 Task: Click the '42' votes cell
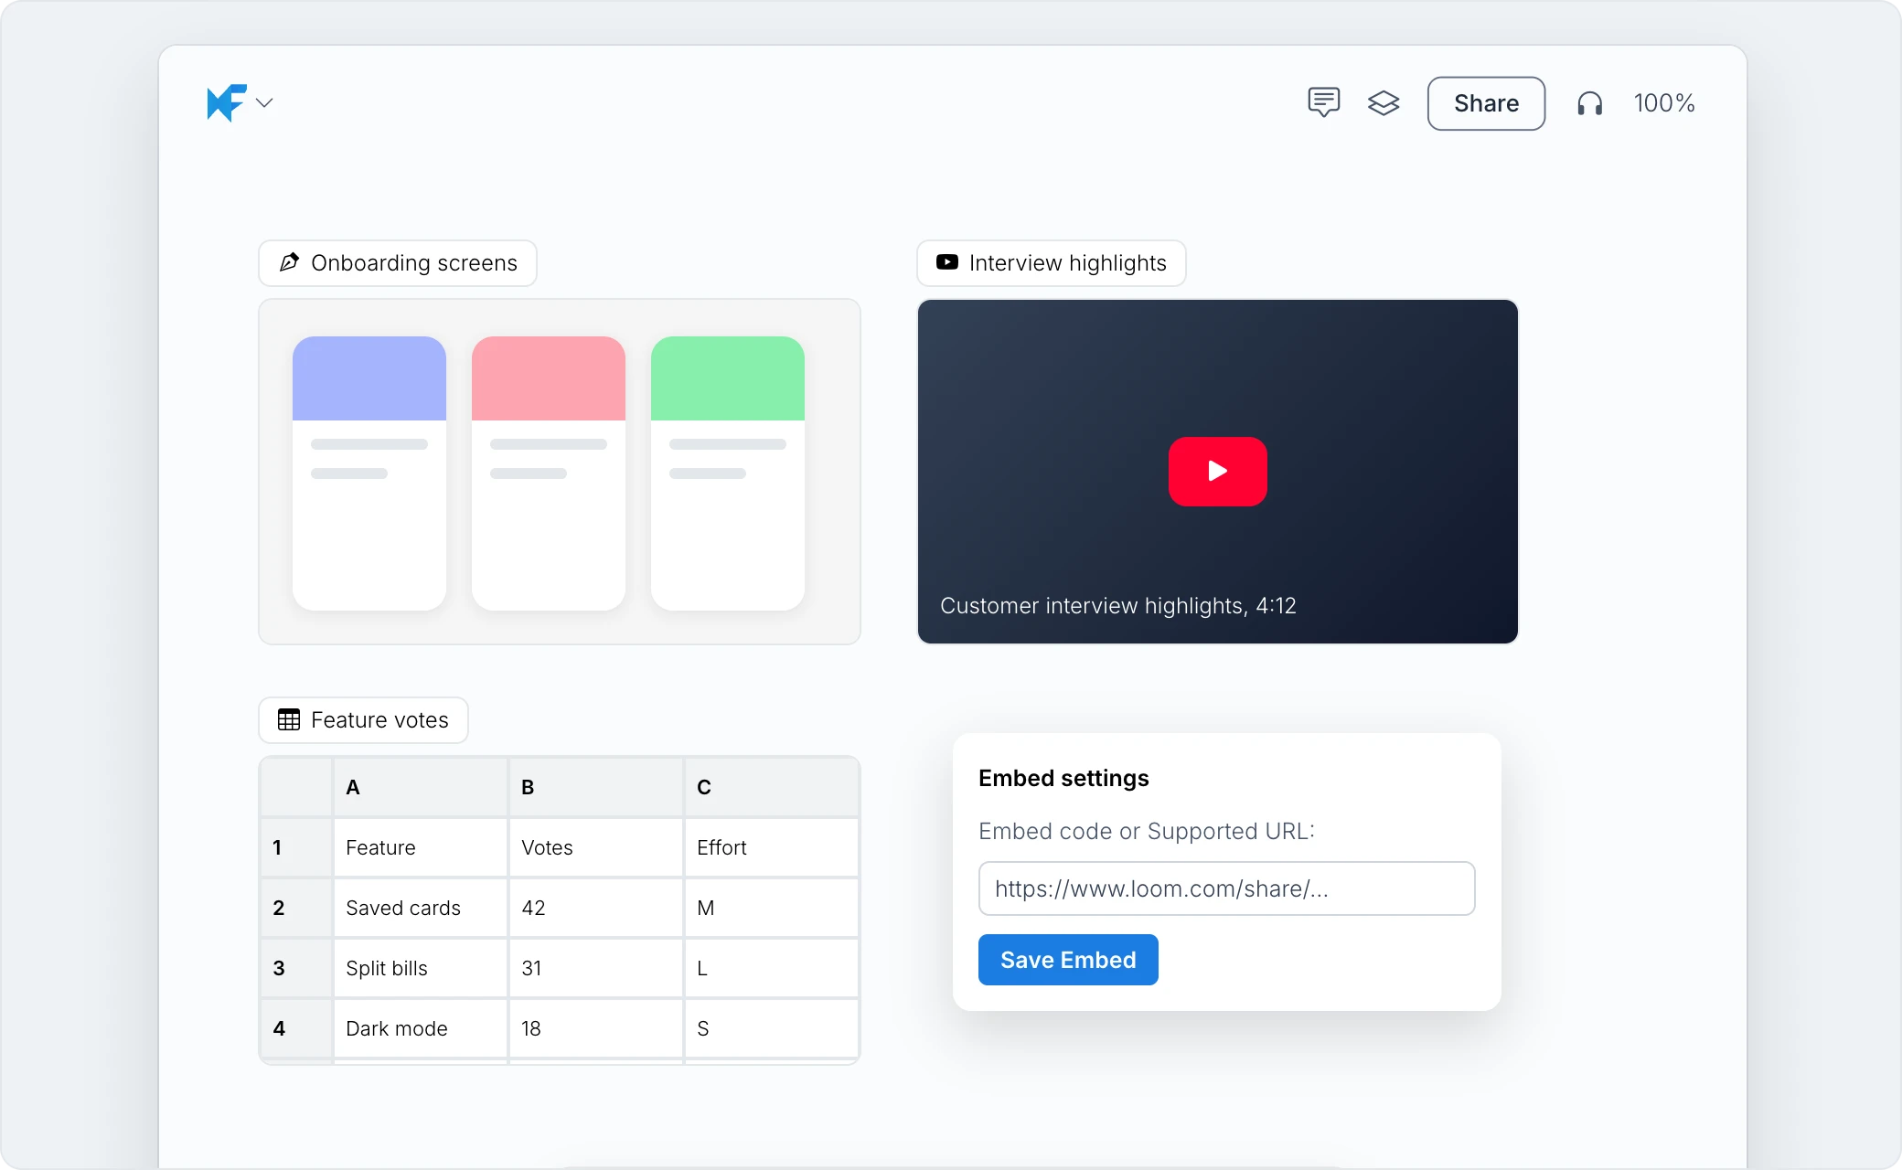[x=596, y=908]
